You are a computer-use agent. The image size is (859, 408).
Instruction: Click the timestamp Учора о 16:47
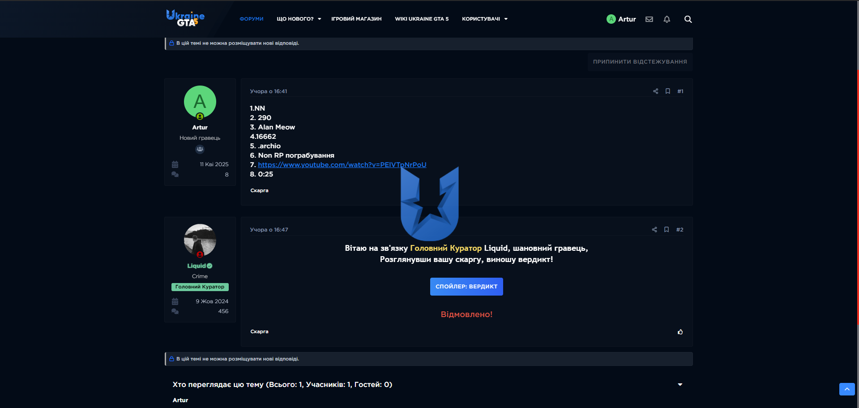[x=269, y=230]
